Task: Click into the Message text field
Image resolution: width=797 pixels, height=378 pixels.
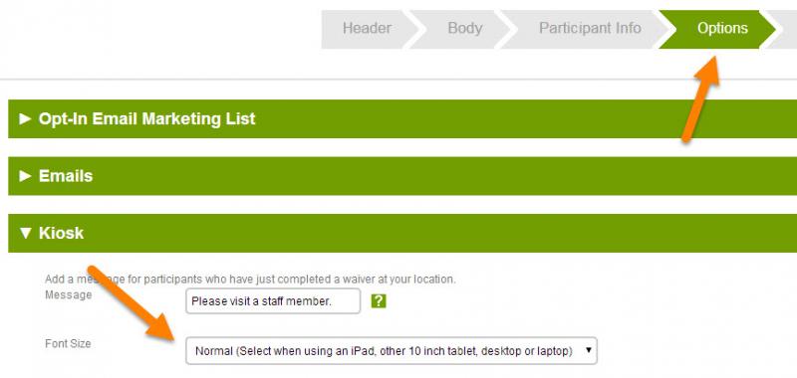Action: coord(273,300)
